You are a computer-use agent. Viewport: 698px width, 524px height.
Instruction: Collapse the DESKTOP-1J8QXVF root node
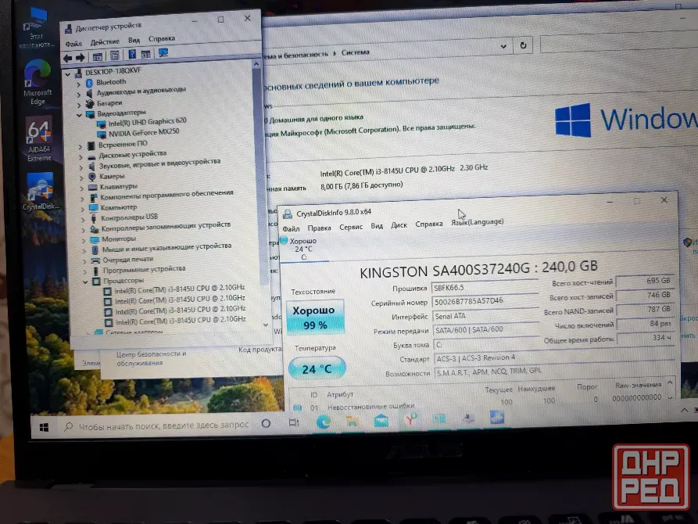[68, 74]
